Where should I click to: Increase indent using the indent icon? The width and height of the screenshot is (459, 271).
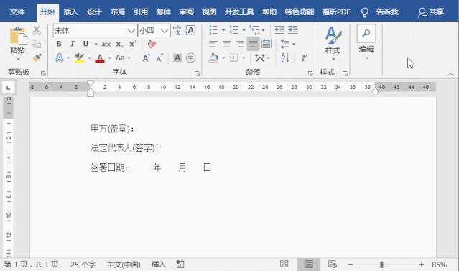click(x=293, y=30)
